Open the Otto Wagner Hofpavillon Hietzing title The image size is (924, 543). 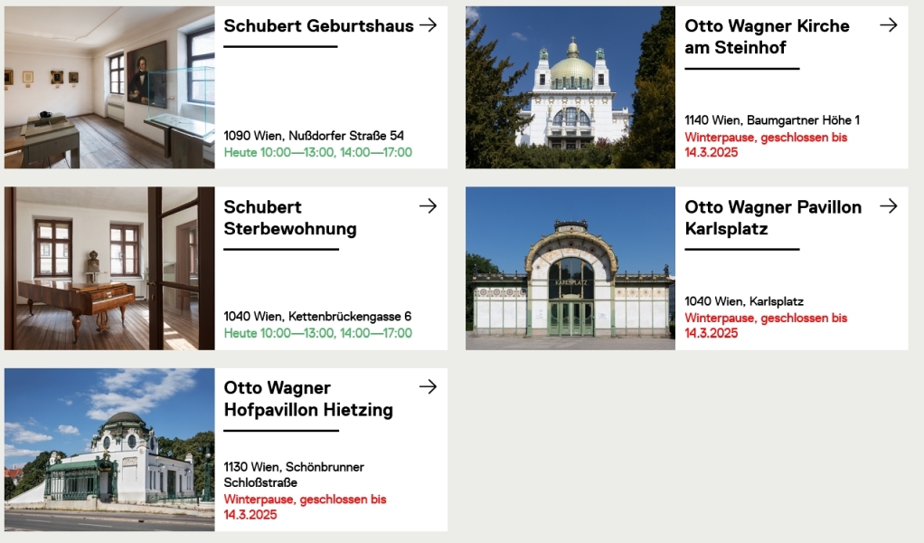pos(308,399)
